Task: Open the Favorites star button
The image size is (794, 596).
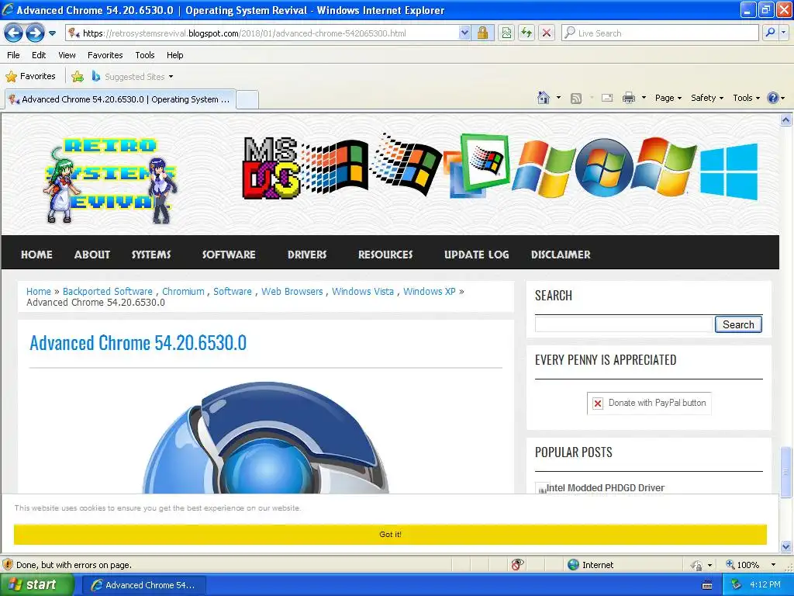Action: [30, 77]
